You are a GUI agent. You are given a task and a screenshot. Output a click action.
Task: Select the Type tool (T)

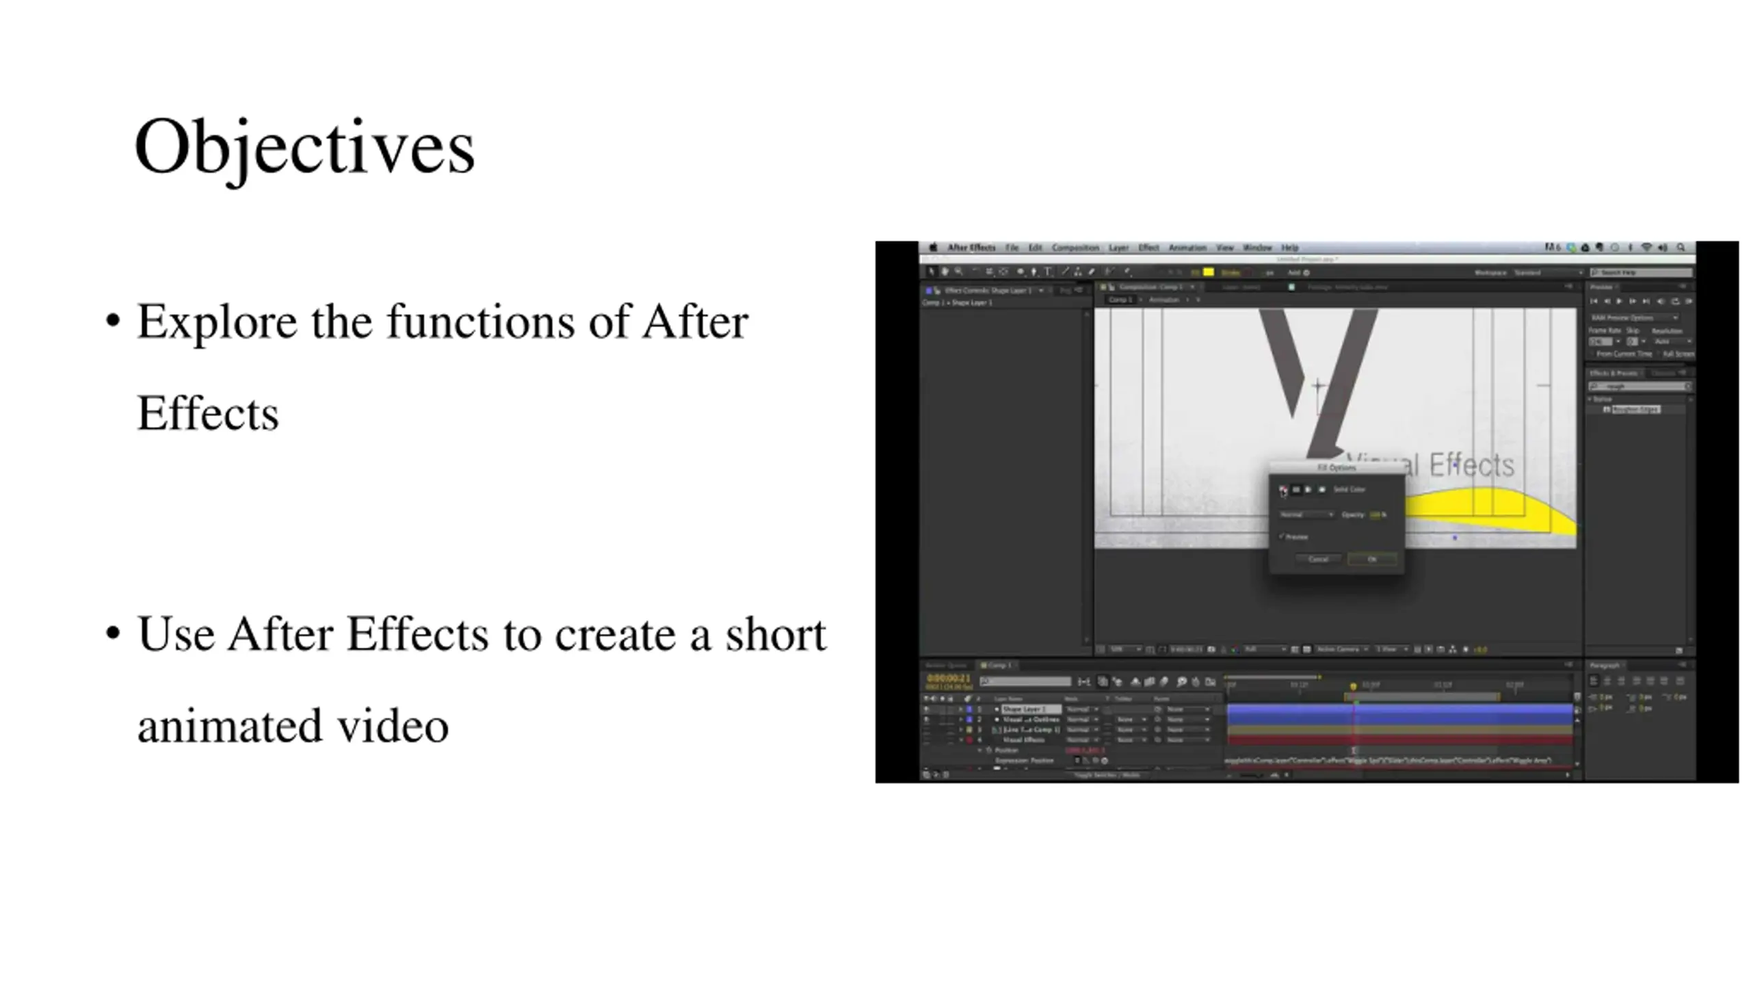[1047, 272]
